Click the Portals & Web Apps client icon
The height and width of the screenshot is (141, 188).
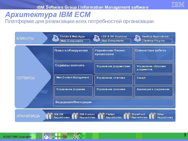click(x=56, y=38)
